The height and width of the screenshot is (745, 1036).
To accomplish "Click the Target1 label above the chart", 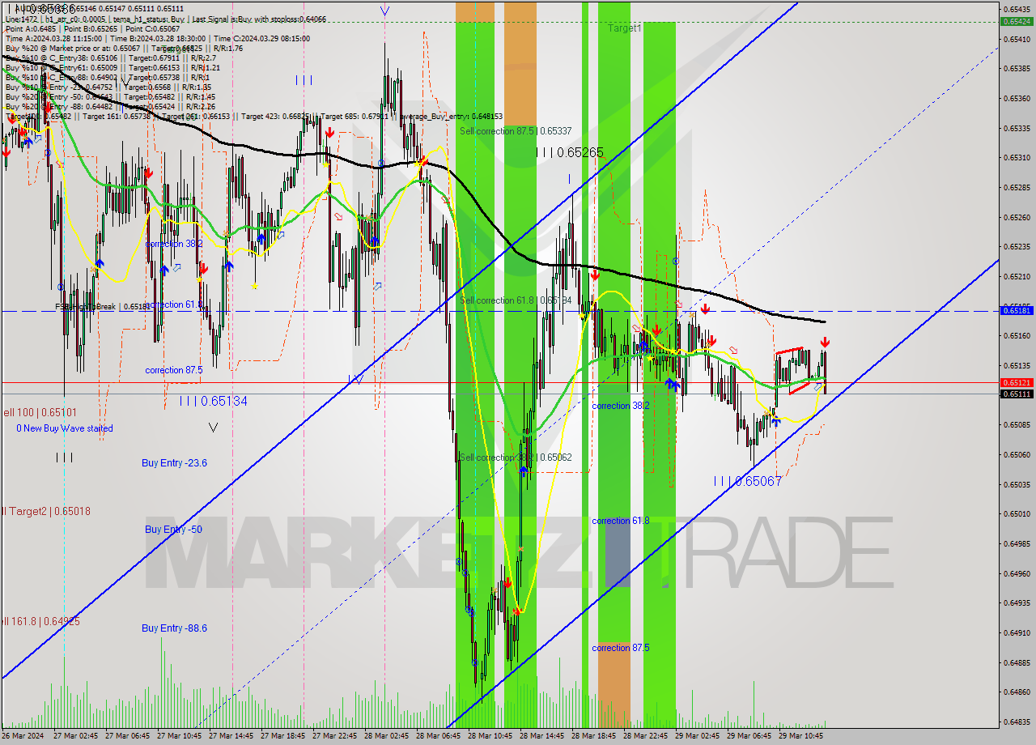I will (x=625, y=28).
